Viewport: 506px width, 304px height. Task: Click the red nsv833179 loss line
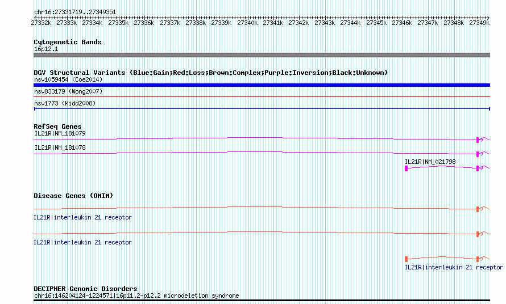pyautogui.click(x=262, y=96)
